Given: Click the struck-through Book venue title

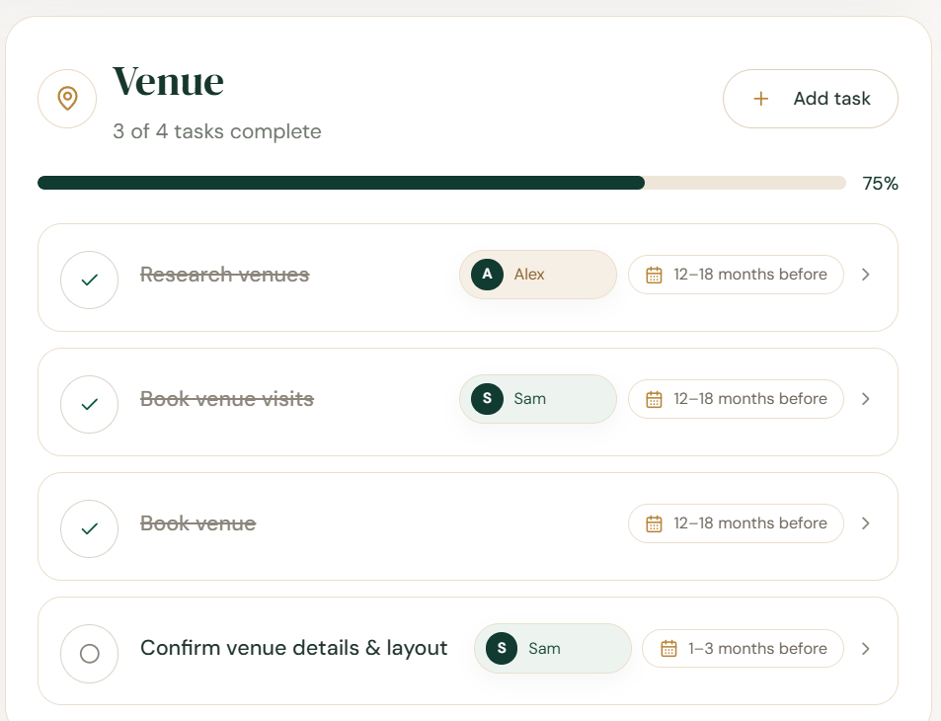Looking at the screenshot, I should pos(198,523).
